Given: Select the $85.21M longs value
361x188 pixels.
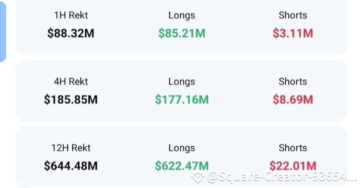Looking at the screenshot, I should tap(182, 33).
